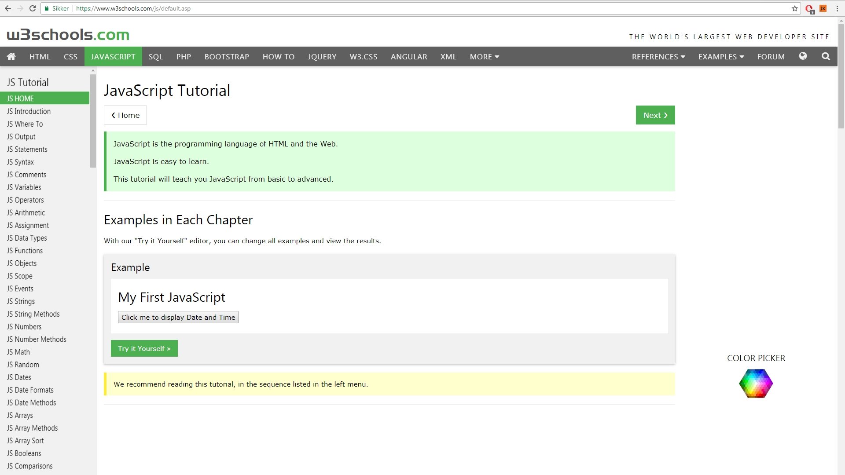Image resolution: width=845 pixels, height=475 pixels.
Task: Open JS Functions chapter
Action: pyautogui.click(x=44, y=251)
